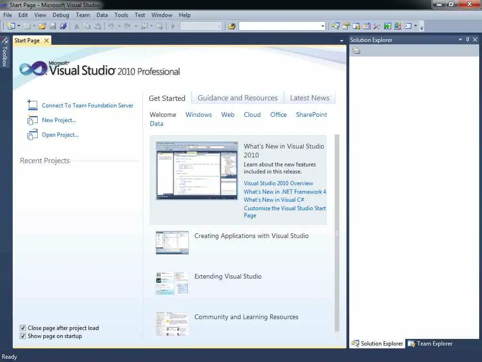
Task: Click the New Project toolbar icon
Action: [x=11, y=26]
